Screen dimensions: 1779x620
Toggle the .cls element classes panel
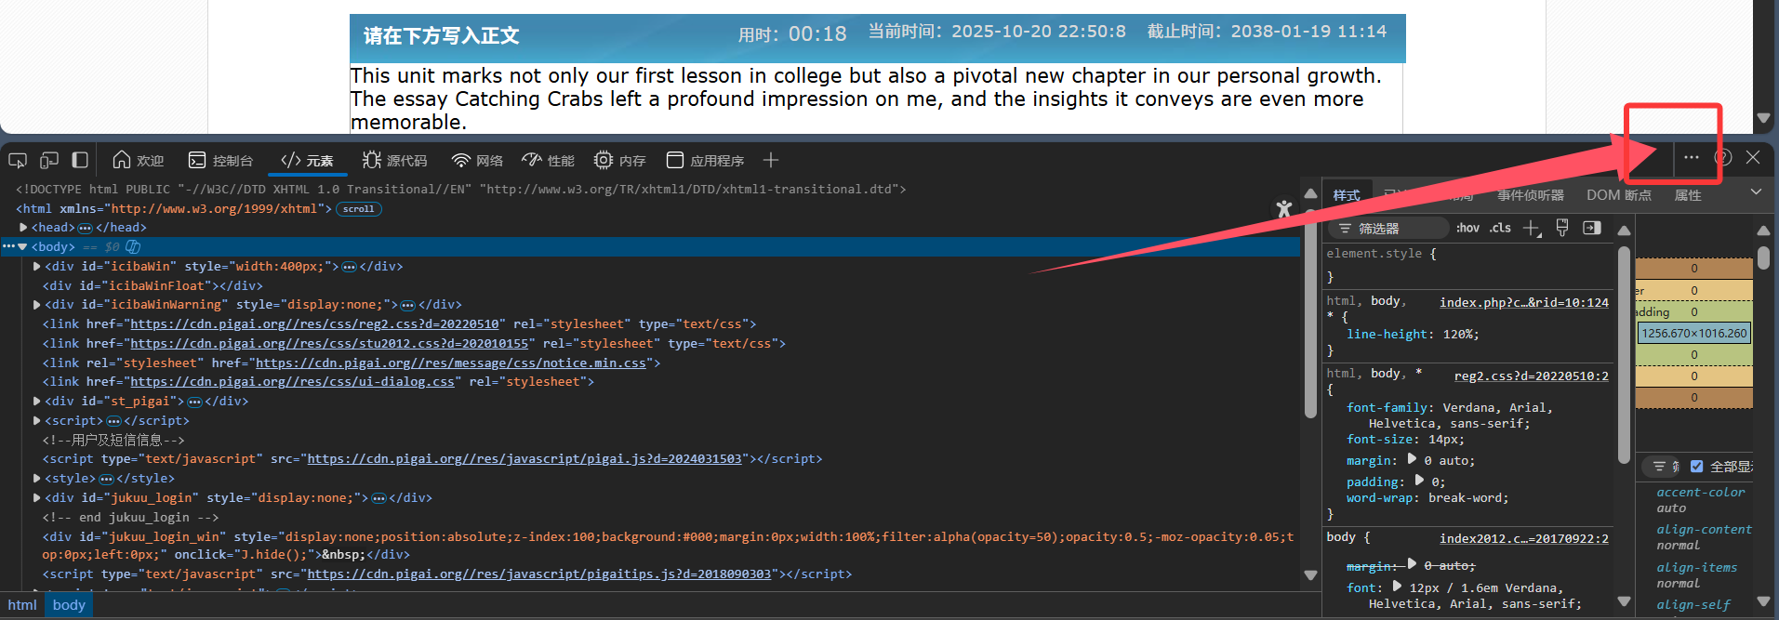pos(1500,228)
